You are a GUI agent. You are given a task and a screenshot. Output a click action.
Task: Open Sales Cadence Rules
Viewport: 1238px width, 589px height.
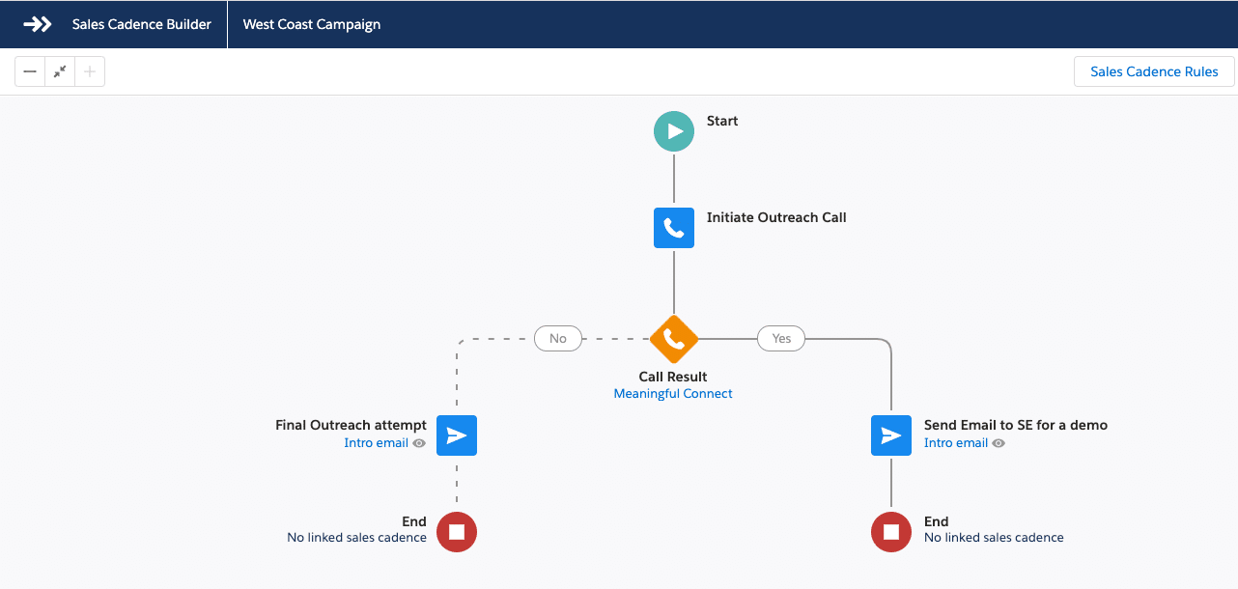[x=1154, y=71]
